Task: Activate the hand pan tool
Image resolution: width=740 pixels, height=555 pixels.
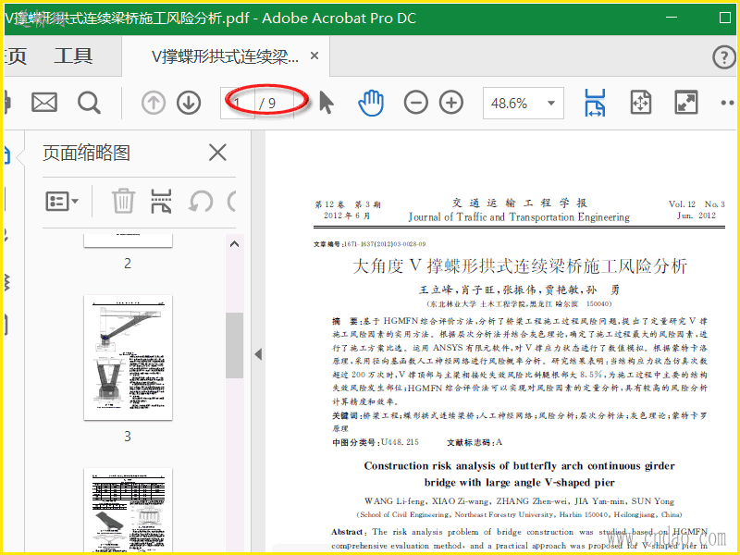Action: (371, 103)
